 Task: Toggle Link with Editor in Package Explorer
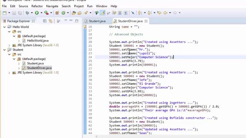(50, 21)
